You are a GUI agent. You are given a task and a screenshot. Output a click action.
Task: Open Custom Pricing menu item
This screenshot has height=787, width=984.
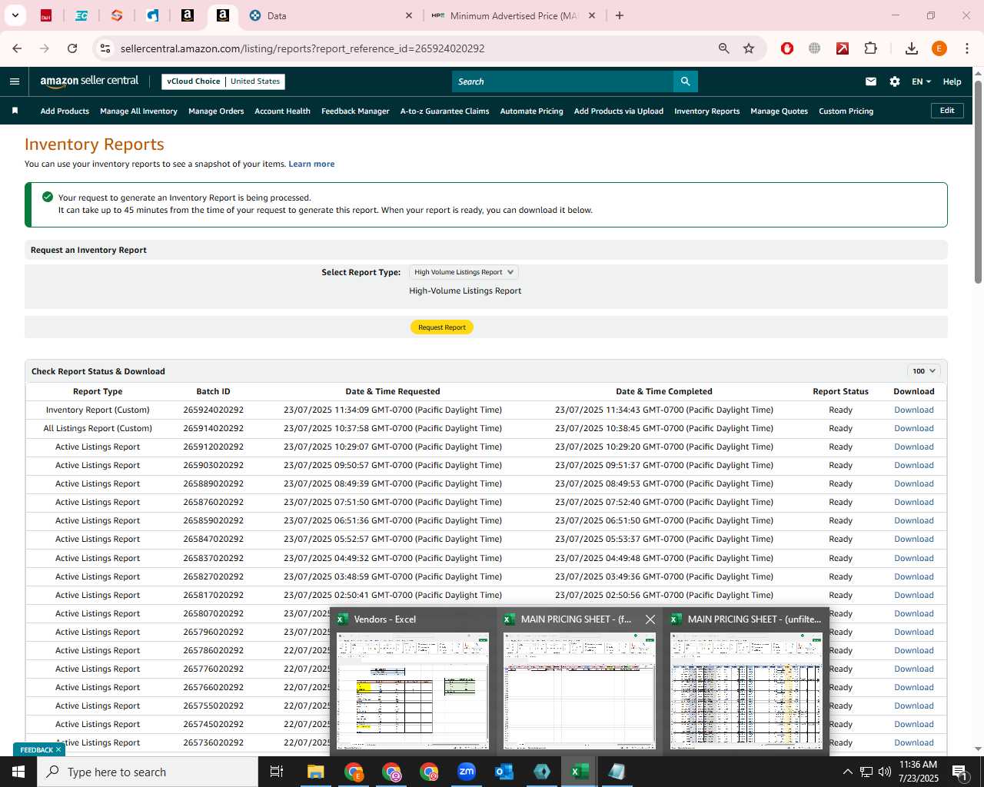point(846,111)
